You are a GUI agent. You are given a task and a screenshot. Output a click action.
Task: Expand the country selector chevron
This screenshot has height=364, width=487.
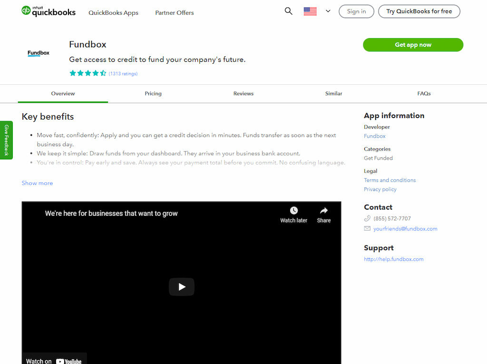pyautogui.click(x=328, y=11)
